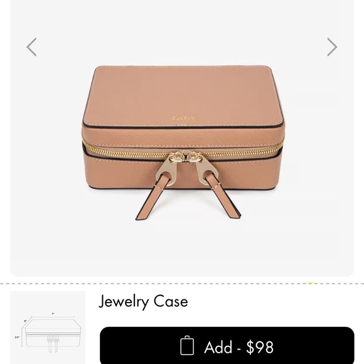The width and height of the screenshot is (364, 364).
Task: Open the Jewelry Case product title
Action: (x=143, y=301)
